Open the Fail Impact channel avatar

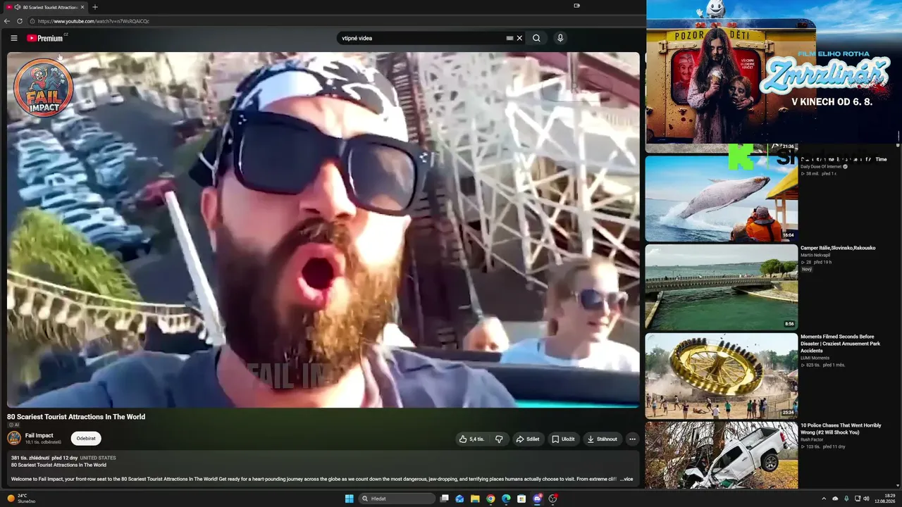click(14, 438)
